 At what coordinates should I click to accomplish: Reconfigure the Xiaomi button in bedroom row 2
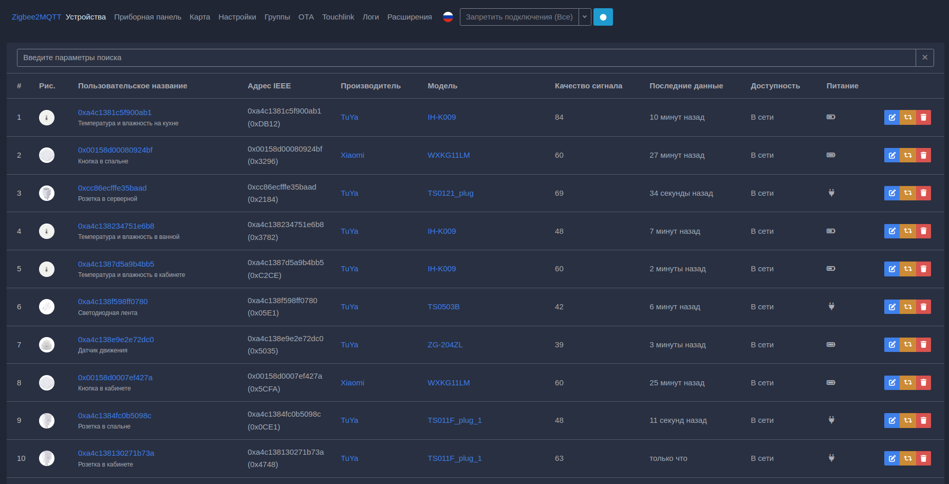click(908, 155)
